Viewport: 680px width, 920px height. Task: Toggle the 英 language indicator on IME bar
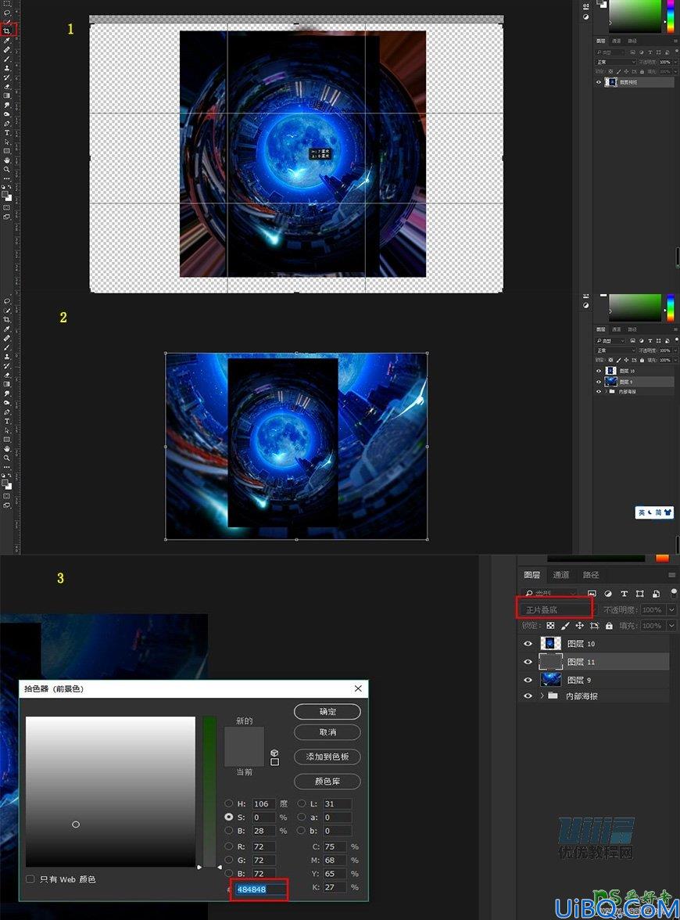point(642,513)
